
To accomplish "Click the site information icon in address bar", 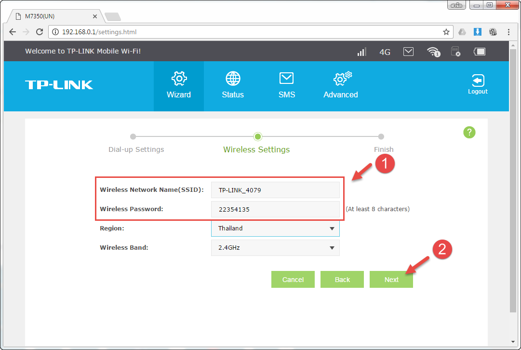I will click(56, 32).
